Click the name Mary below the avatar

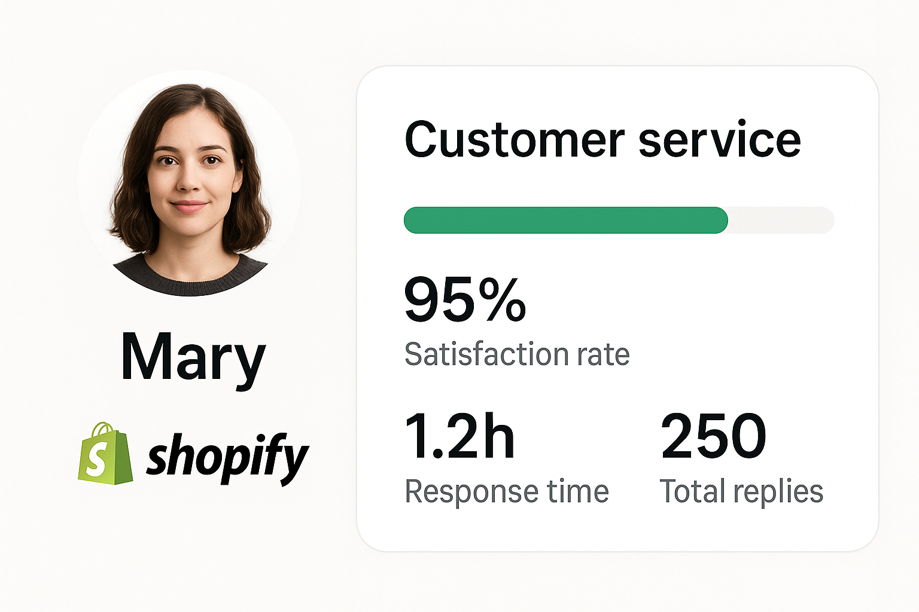click(193, 357)
